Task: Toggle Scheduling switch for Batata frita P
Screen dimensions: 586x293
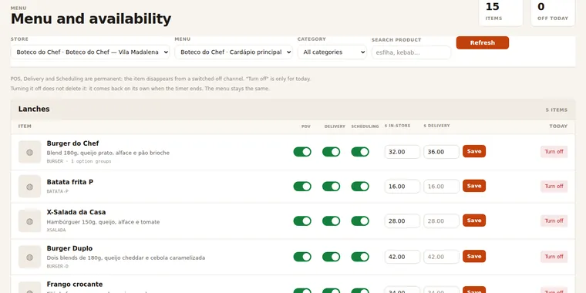Action: pyautogui.click(x=360, y=186)
